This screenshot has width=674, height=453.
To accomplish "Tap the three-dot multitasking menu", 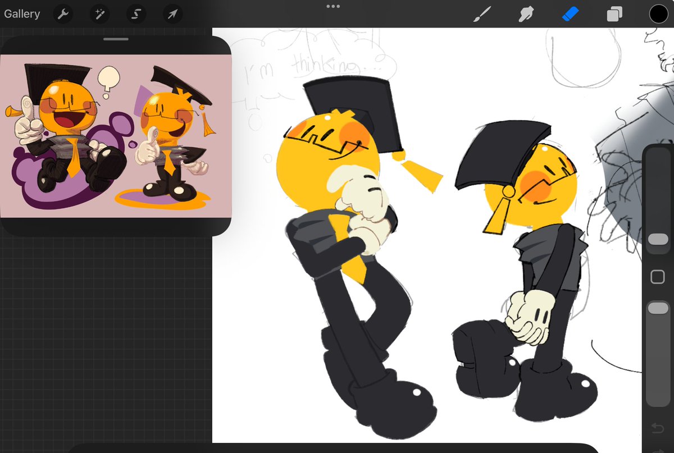I will tap(333, 6).
